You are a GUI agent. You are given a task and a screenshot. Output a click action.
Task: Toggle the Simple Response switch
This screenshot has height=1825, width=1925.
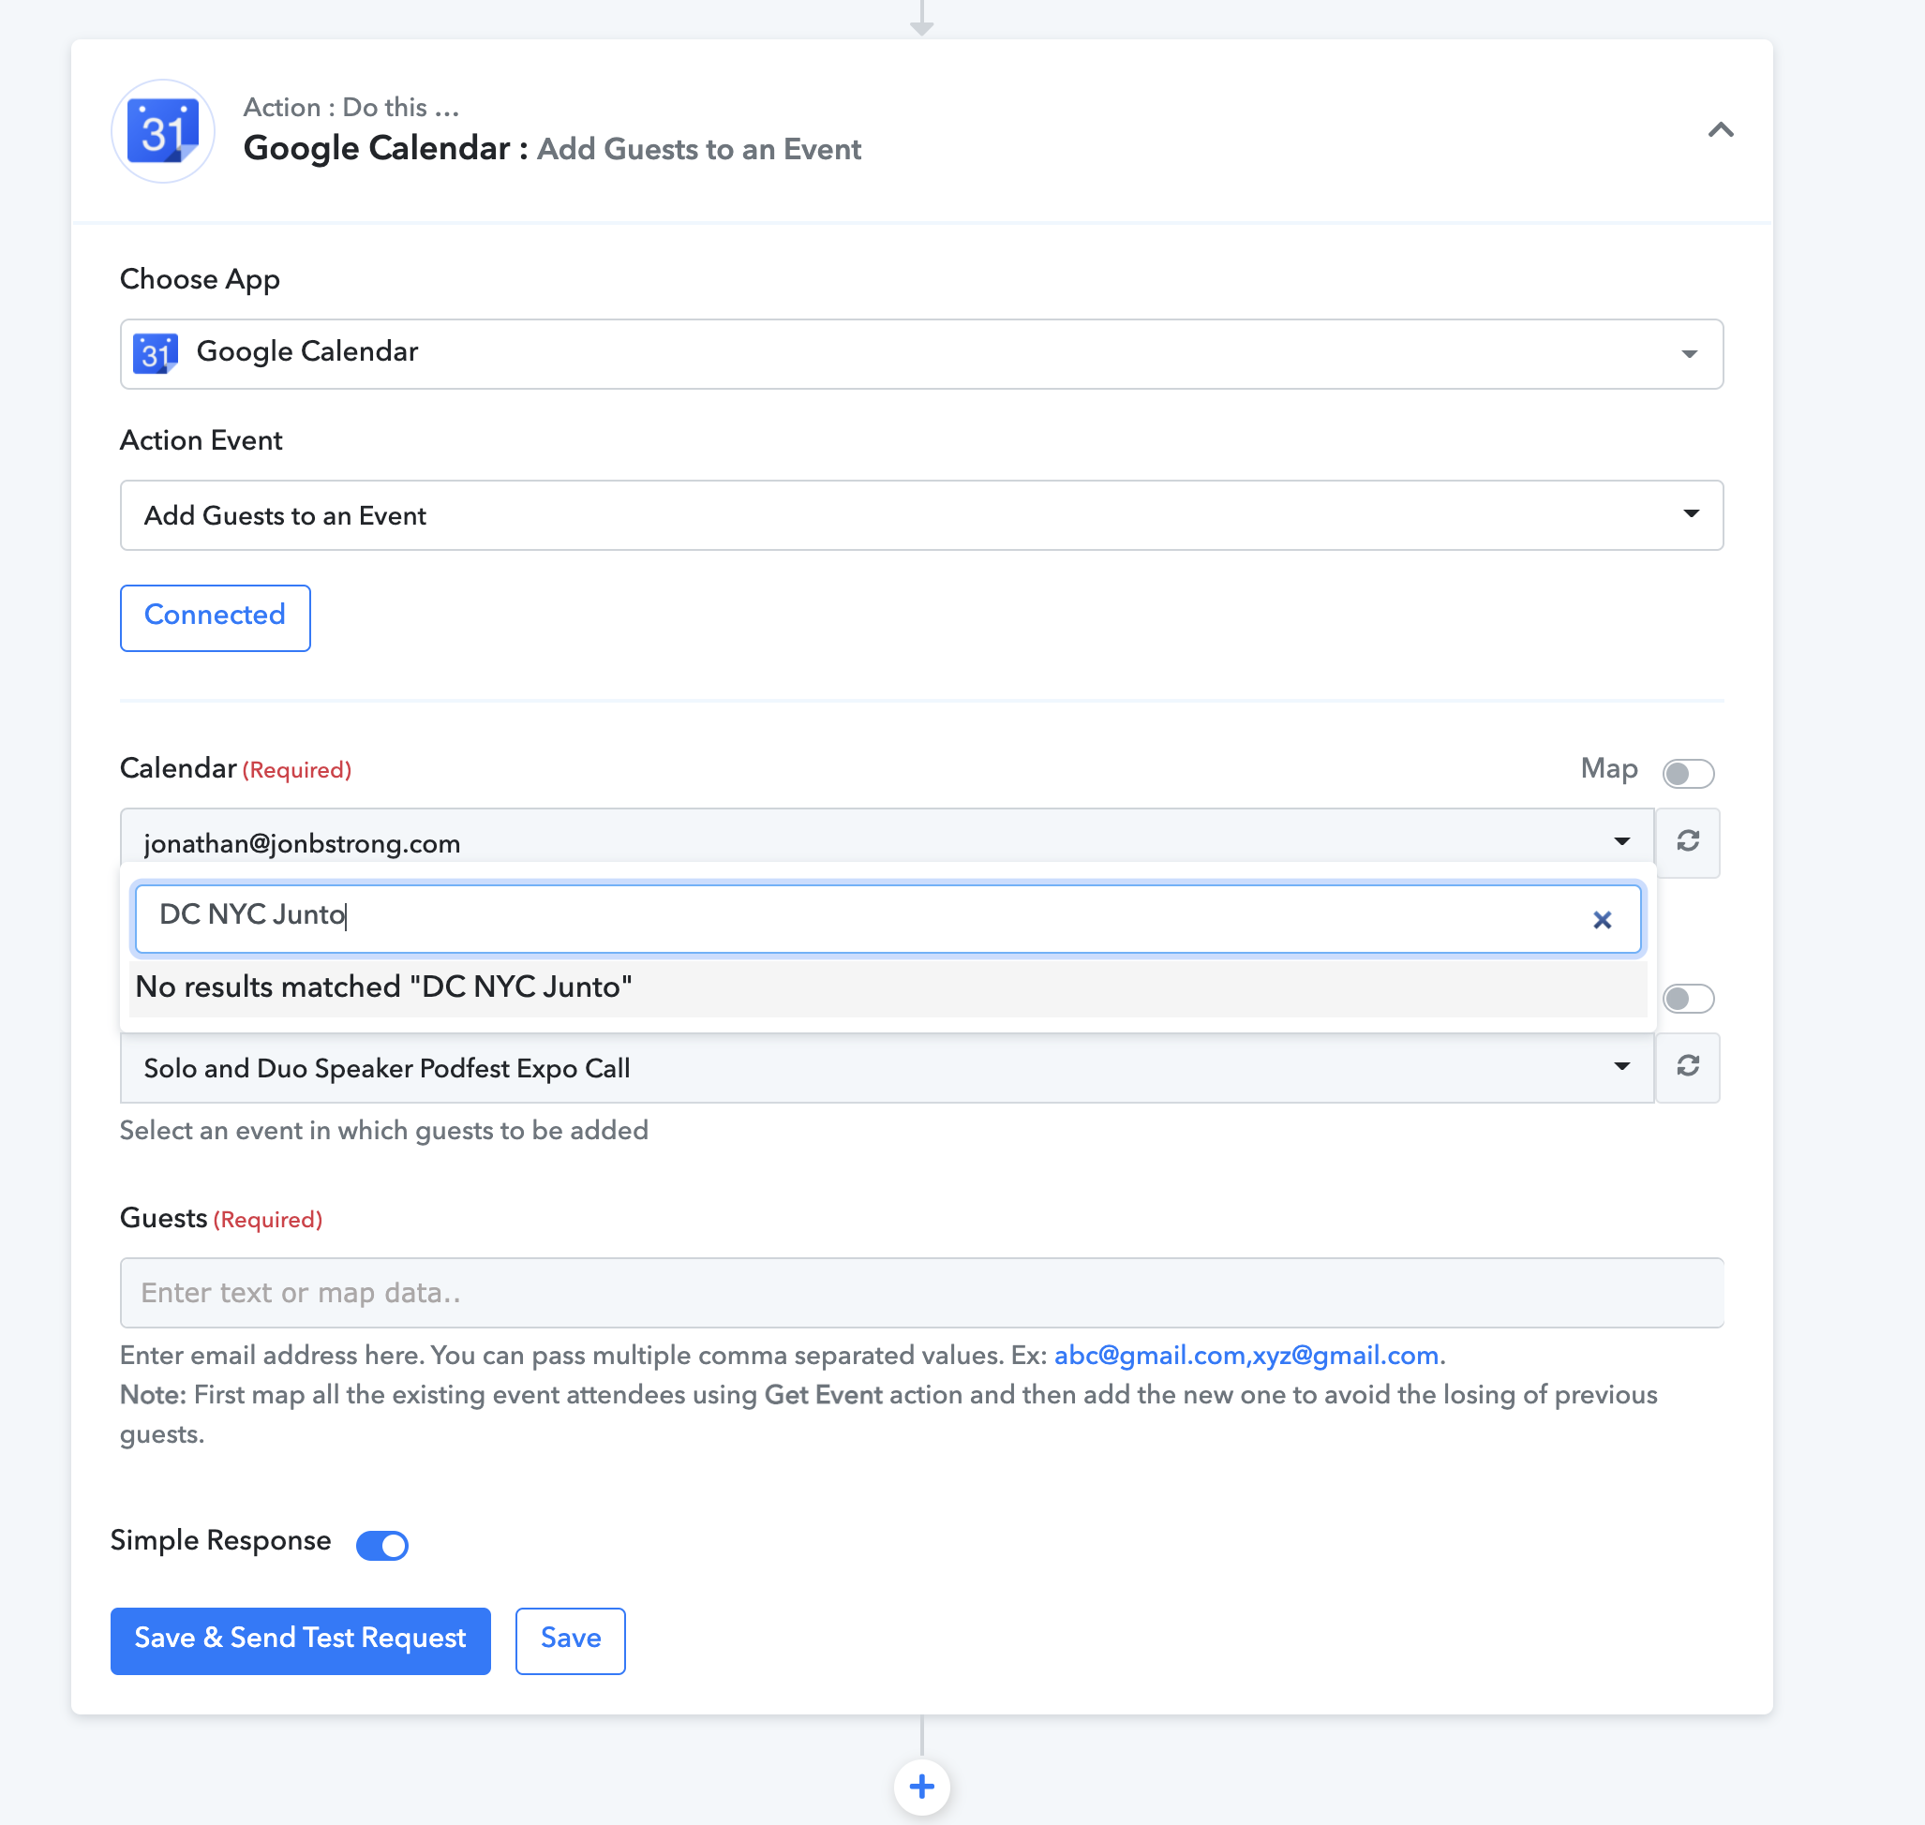pyautogui.click(x=381, y=1544)
